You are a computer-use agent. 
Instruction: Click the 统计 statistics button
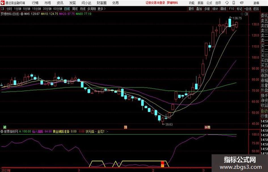coord(215,9)
